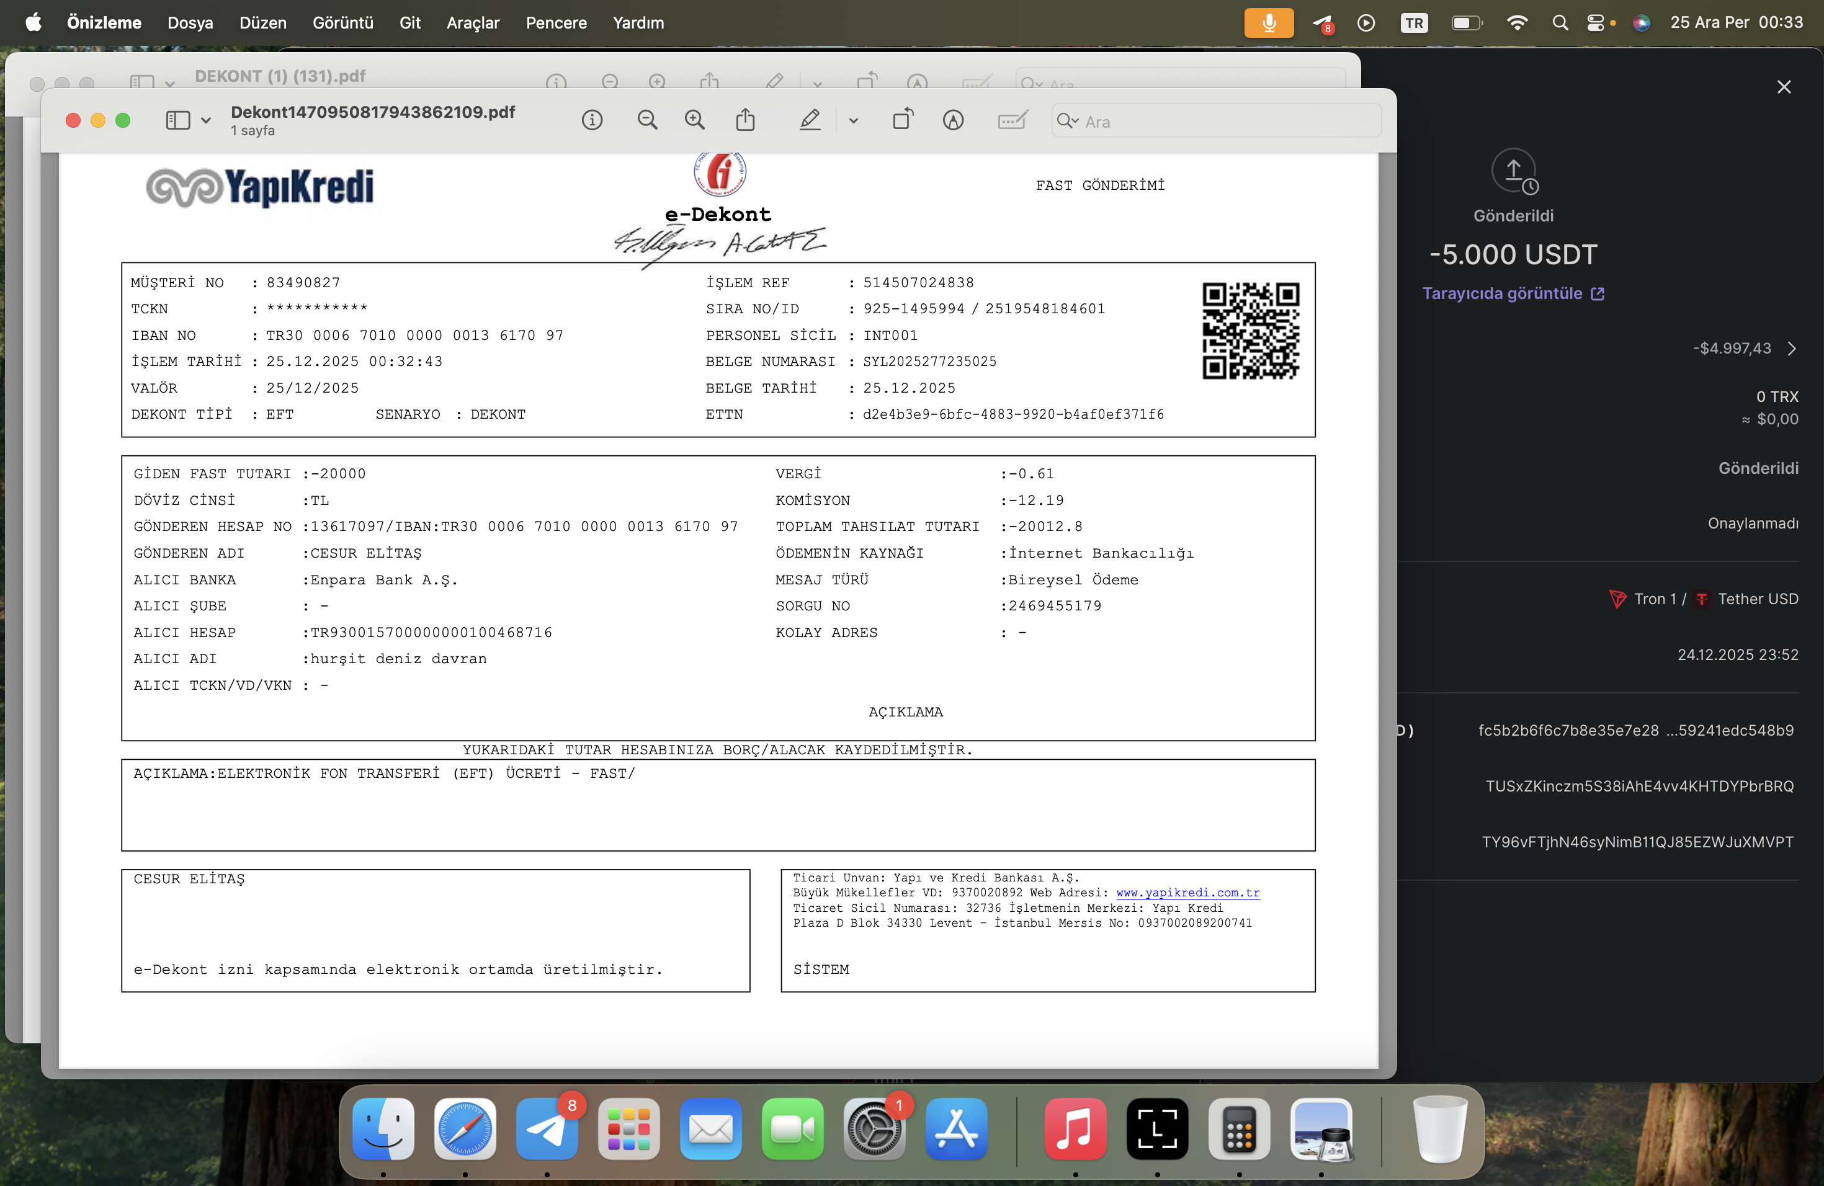Open the Araçlar menu
The height and width of the screenshot is (1186, 1824).
pyautogui.click(x=473, y=23)
